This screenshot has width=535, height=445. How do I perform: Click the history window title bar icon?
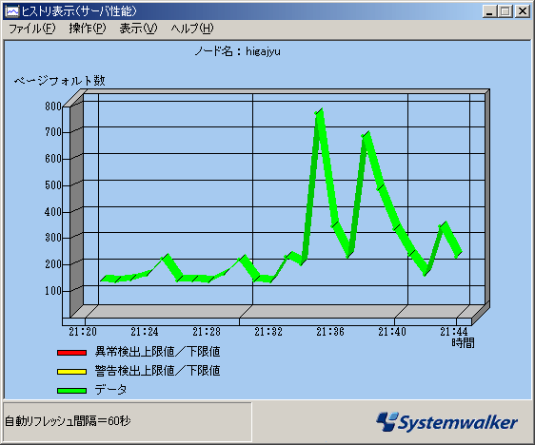click(x=12, y=11)
